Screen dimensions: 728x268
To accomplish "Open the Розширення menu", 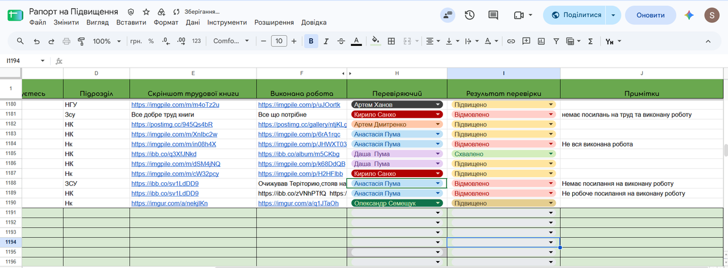I will [x=274, y=22].
